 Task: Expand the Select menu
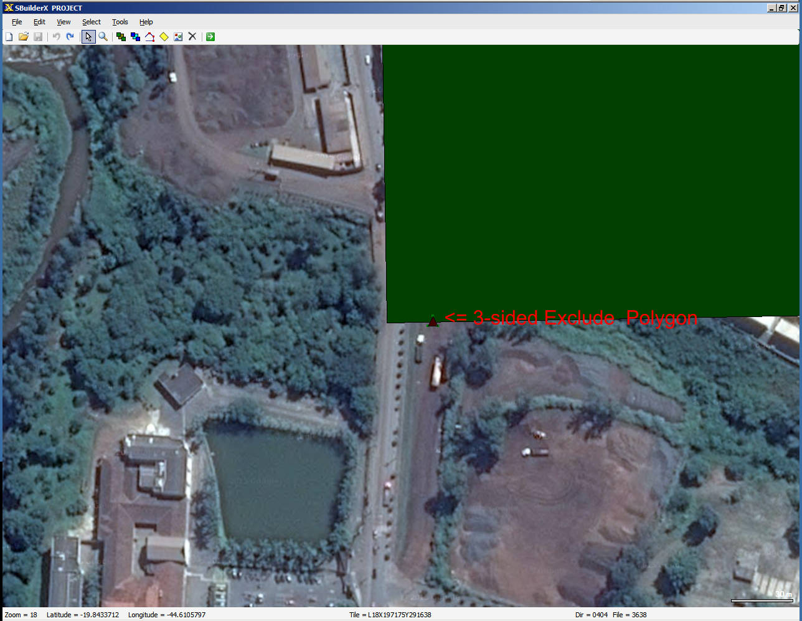tap(92, 22)
